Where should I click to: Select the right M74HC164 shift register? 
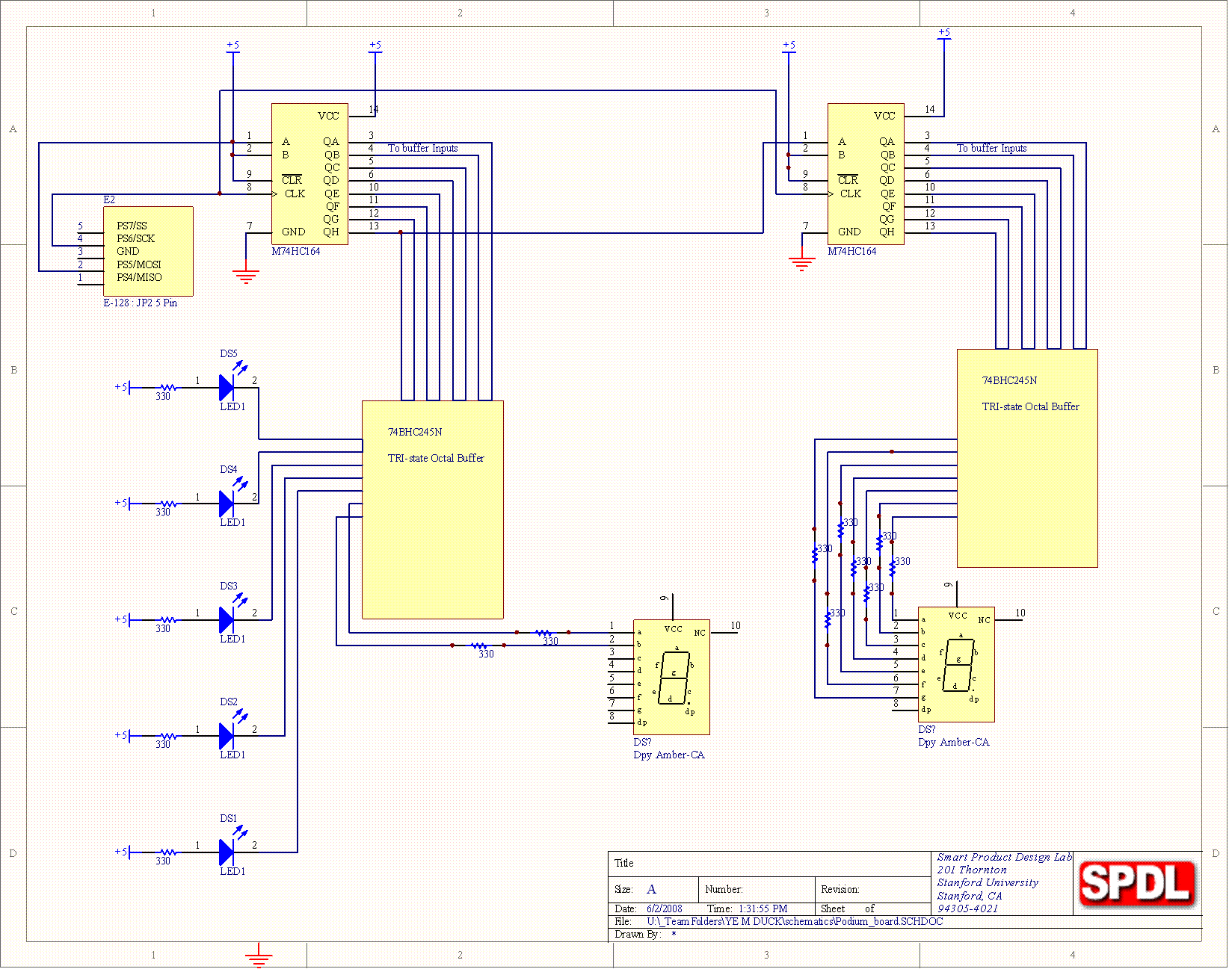click(866, 174)
